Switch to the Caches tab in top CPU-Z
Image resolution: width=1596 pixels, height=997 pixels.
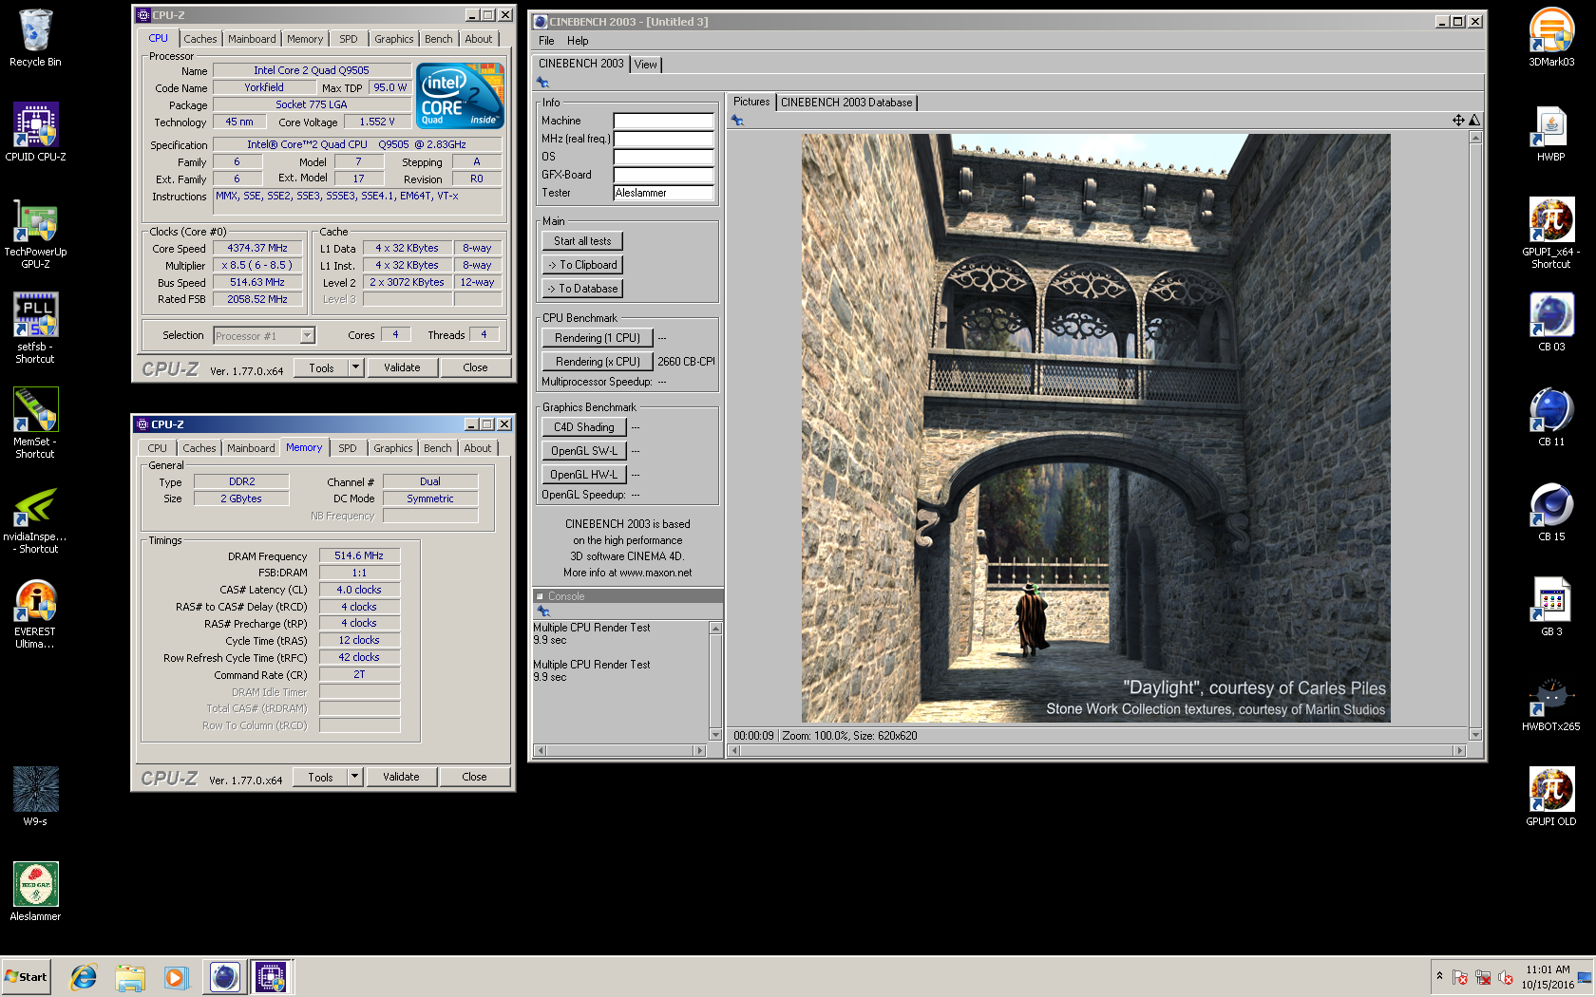[200, 39]
